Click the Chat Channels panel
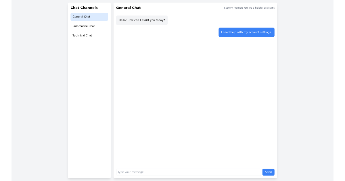345x181 pixels. pos(89,86)
